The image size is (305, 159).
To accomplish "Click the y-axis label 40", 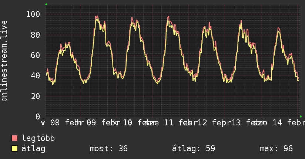I will pyautogui.click(x=36, y=76).
